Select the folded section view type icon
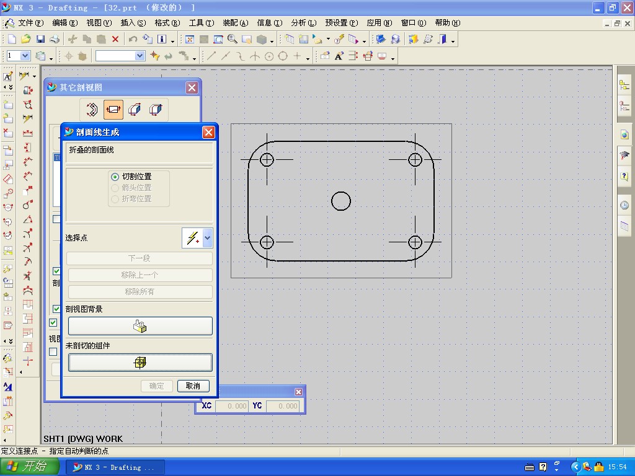The image size is (635, 476). click(x=113, y=110)
